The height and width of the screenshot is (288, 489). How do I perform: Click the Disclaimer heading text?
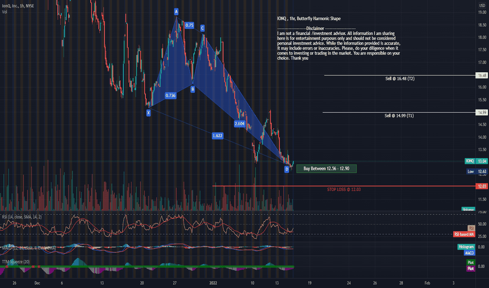315,28
